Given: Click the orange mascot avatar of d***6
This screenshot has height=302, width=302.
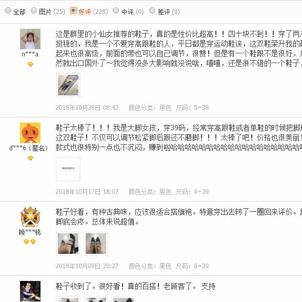Looking at the screenshot, I should coord(30,133).
